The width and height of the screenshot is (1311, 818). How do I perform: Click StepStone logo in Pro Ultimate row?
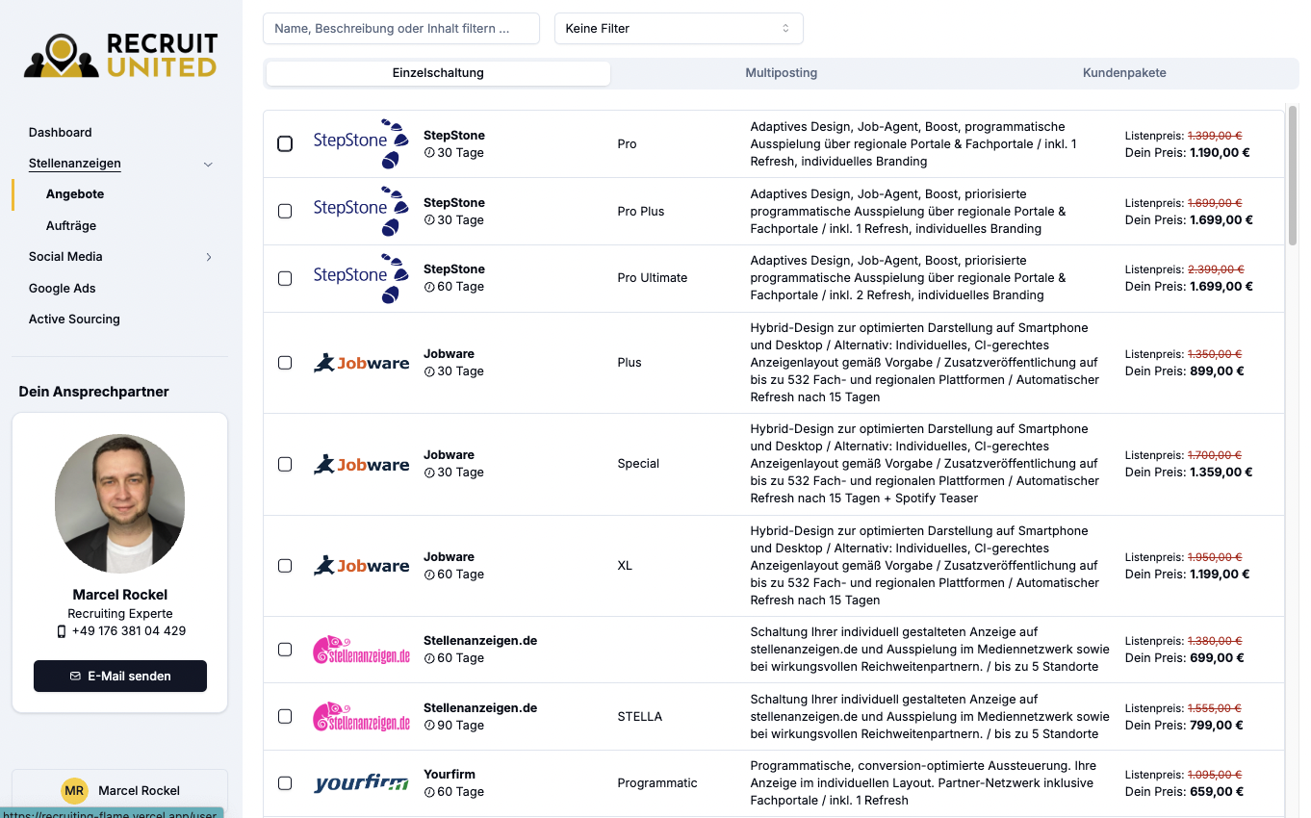pyautogui.click(x=362, y=278)
